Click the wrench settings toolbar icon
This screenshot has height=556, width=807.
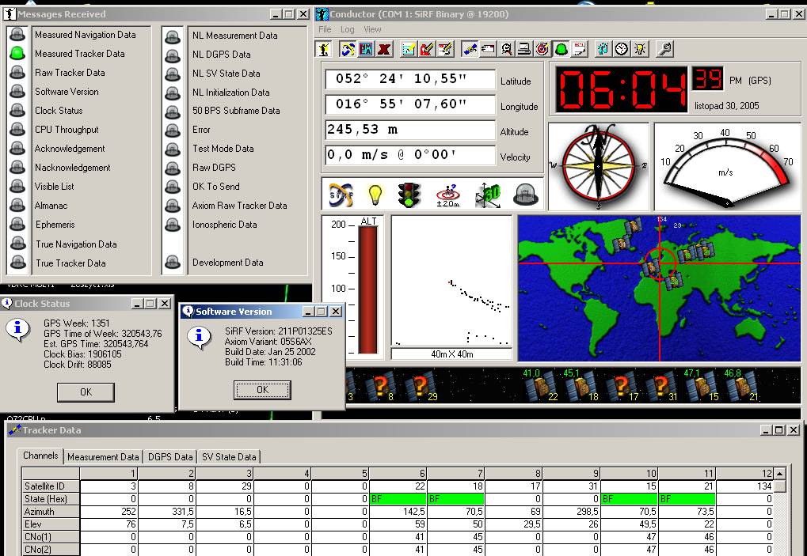(x=664, y=49)
